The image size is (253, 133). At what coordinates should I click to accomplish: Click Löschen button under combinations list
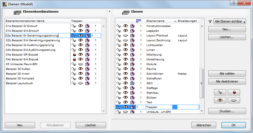coord(91,125)
